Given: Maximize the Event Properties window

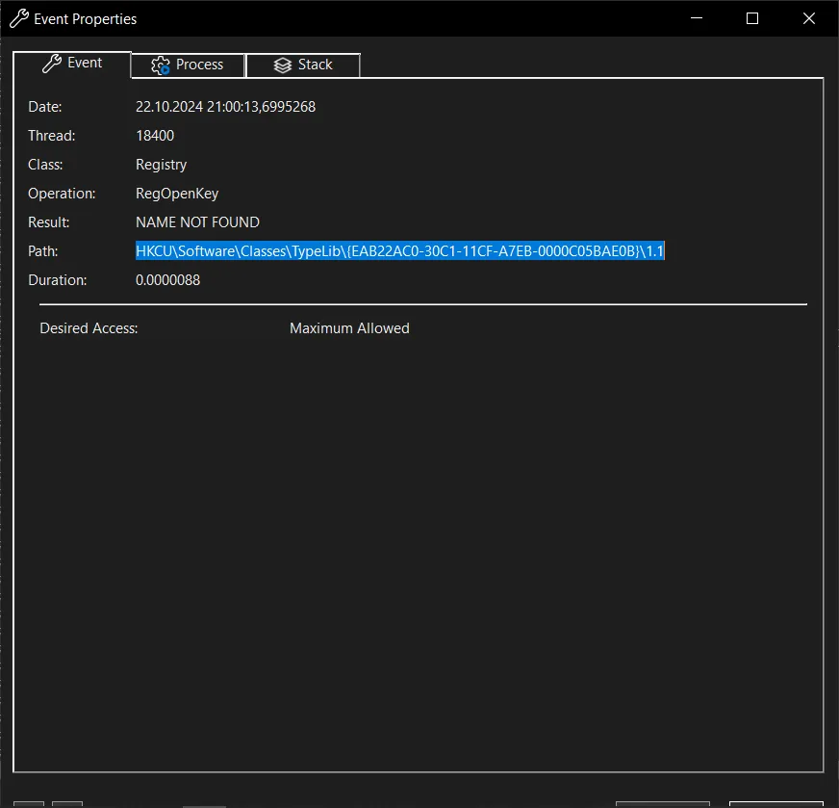Looking at the screenshot, I should point(752,18).
